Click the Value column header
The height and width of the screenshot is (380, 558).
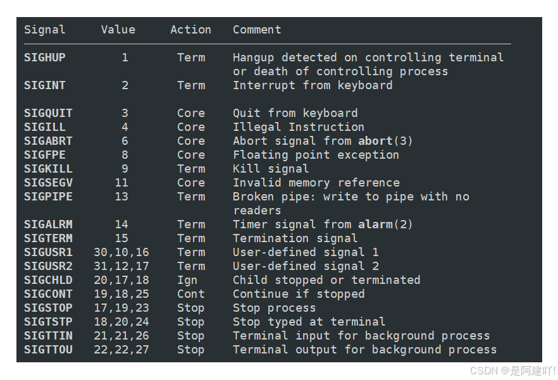[x=118, y=30]
